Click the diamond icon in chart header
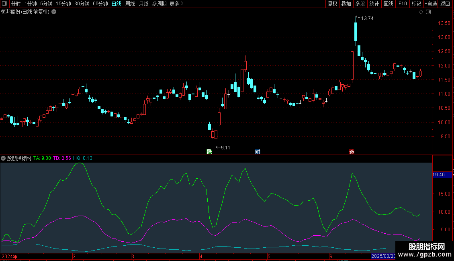Screen dimensions: 454x261 coord(421,12)
